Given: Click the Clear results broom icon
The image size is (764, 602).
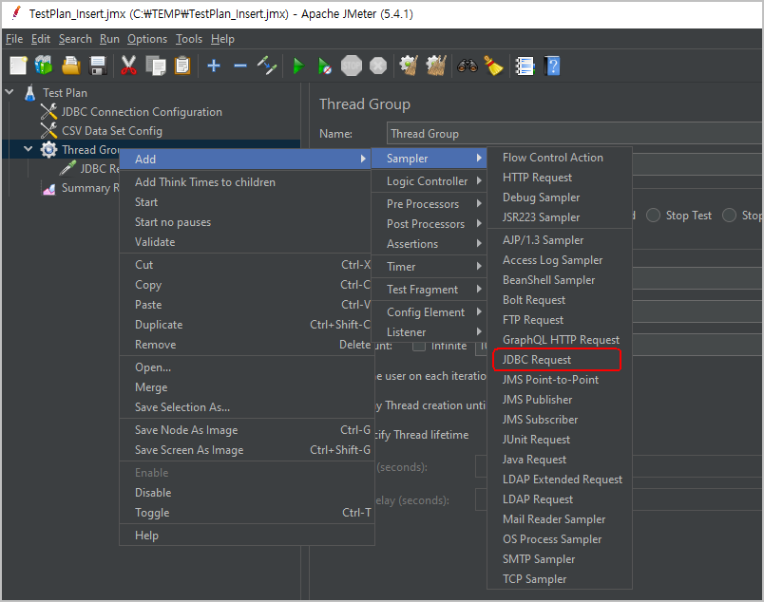Looking at the screenshot, I should tap(409, 66).
